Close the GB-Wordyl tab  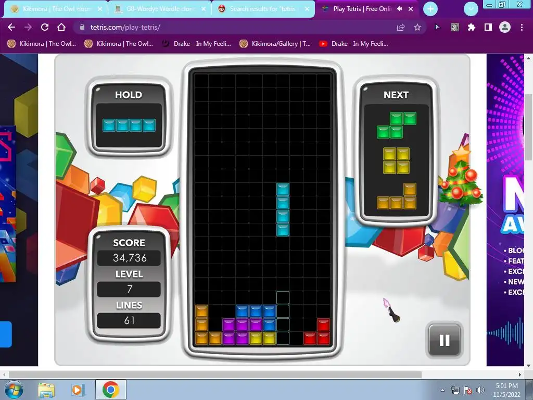click(x=204, y=9)
